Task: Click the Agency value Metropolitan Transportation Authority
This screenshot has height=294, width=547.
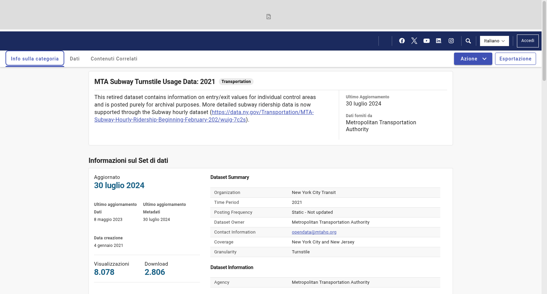Action: pos(331,282)
